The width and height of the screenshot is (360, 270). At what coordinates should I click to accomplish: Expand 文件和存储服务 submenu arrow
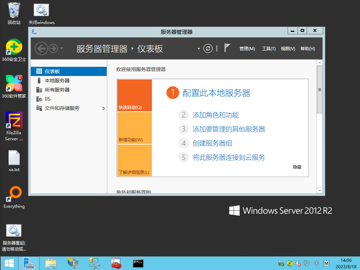click(x=104, y=108)
